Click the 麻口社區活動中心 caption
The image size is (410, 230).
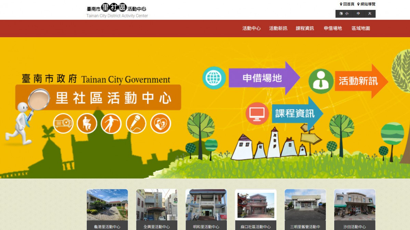tap(256, 227)
